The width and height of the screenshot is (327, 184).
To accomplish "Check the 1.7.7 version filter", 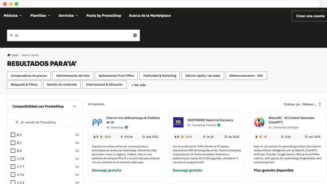I will (13, 167).
